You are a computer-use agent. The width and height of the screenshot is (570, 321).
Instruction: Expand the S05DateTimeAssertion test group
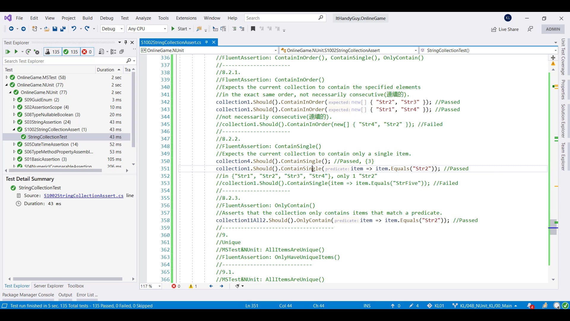[x=14, y=144]
